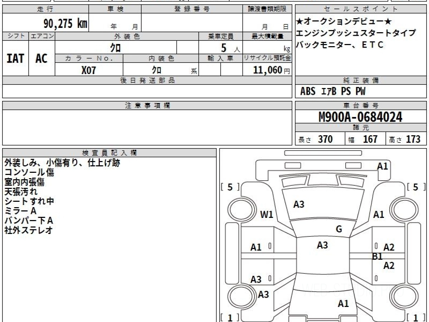Image resolution: width=429 pixels, height=322 pixels.
Task: Click the エアコン header cell
Action: 42,36
